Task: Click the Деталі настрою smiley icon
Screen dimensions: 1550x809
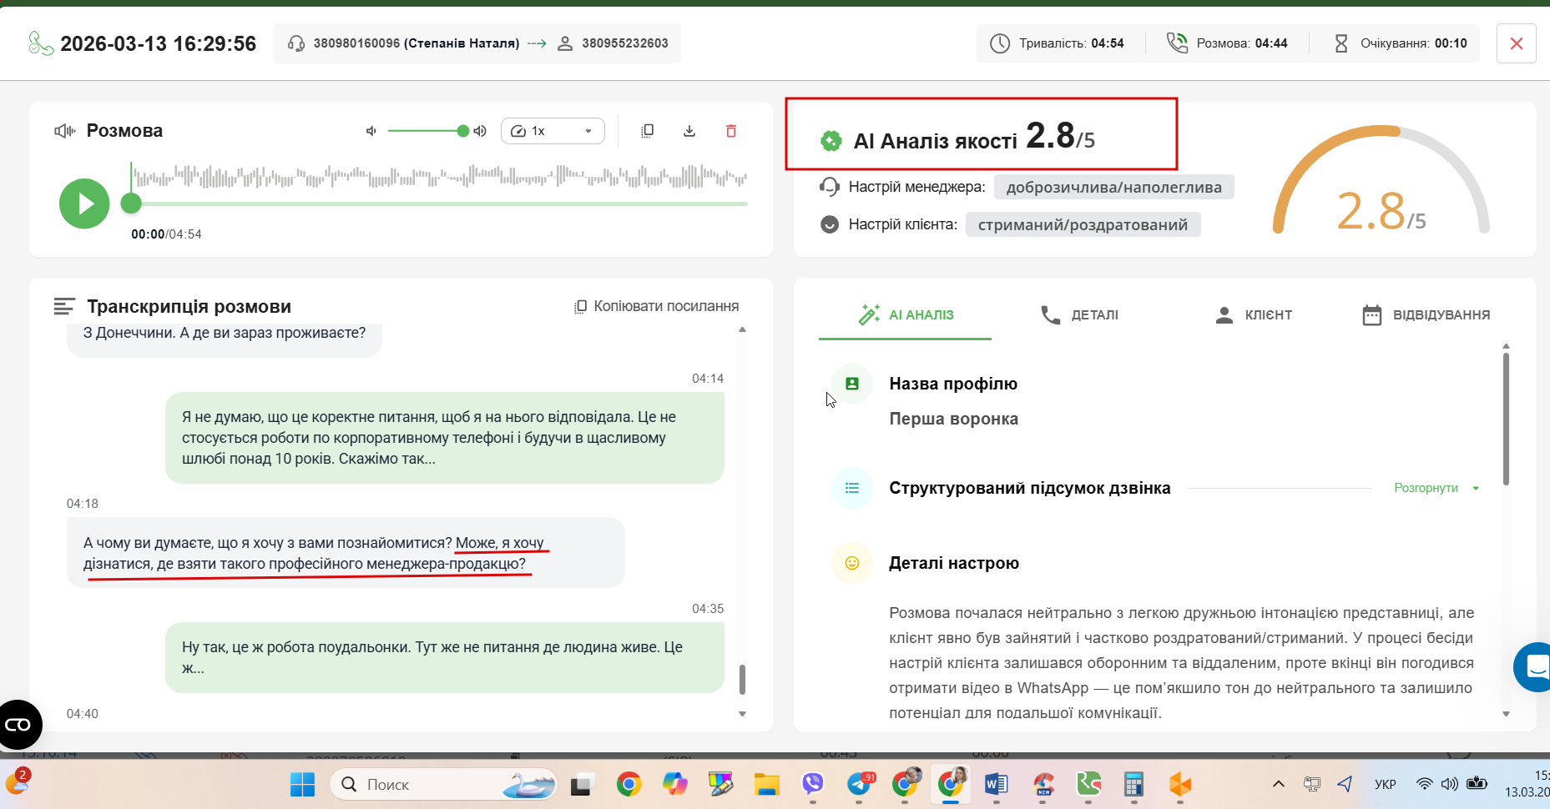Action: point(852,563)
